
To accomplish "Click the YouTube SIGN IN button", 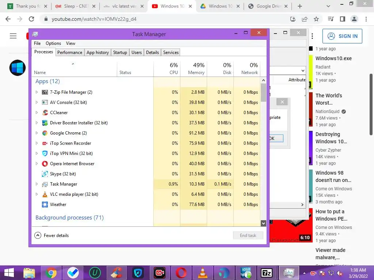I will coord(342,36).
